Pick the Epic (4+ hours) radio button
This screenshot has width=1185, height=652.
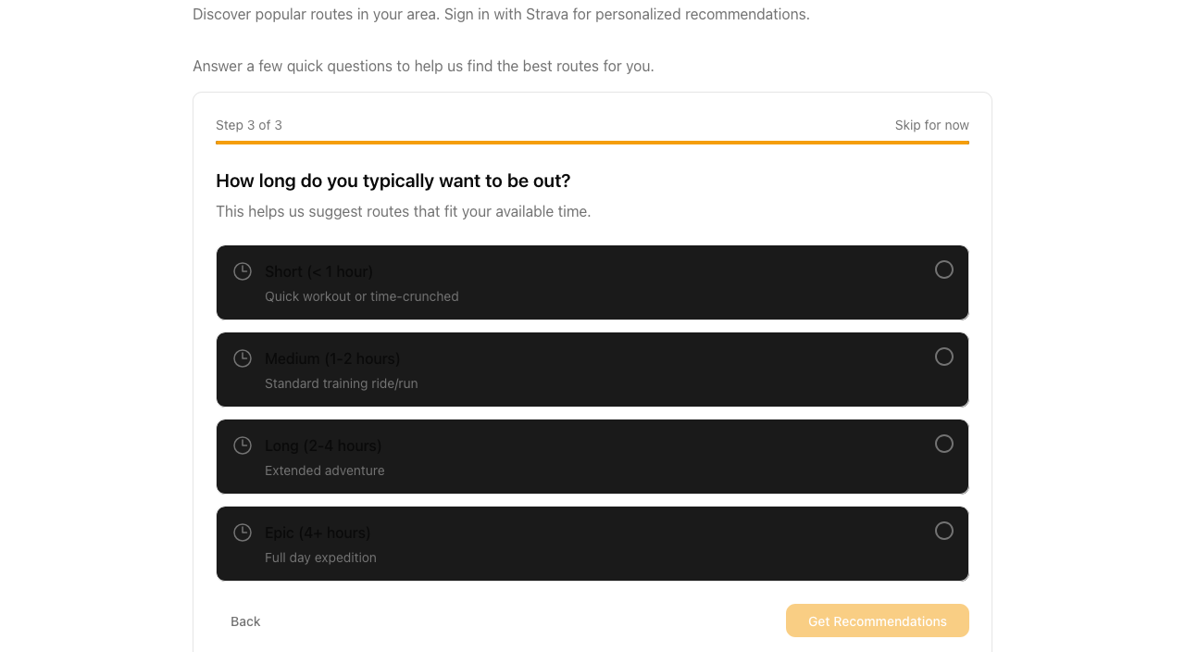[x=943, y=531]
